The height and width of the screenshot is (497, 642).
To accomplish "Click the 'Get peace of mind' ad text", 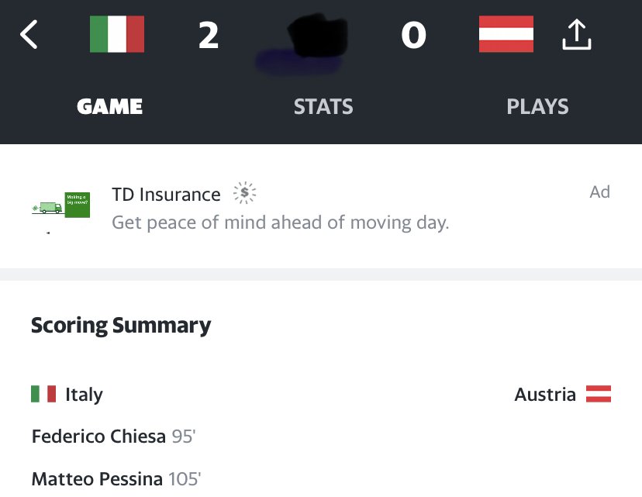I will (280, 223).
